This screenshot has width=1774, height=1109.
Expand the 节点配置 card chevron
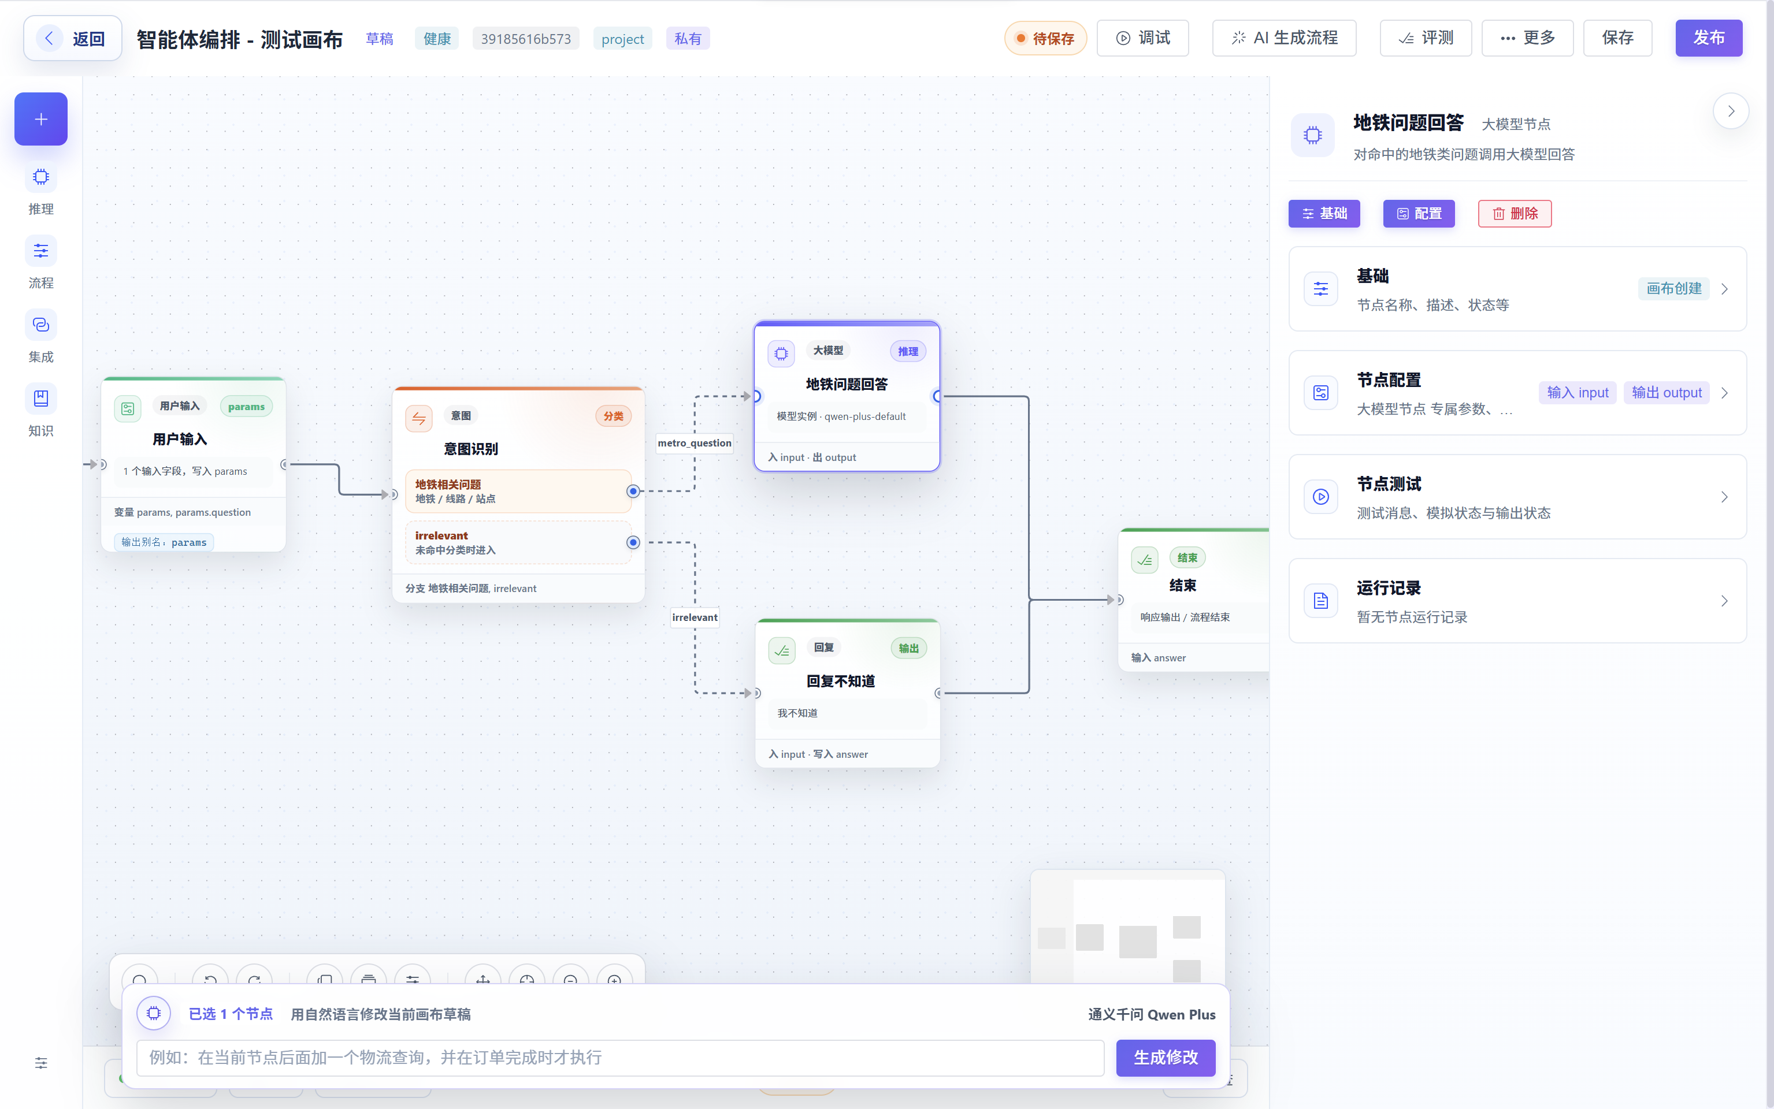tap(1724, 393)
